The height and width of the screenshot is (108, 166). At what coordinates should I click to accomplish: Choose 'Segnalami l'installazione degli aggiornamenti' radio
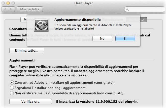tap(12, 88)
